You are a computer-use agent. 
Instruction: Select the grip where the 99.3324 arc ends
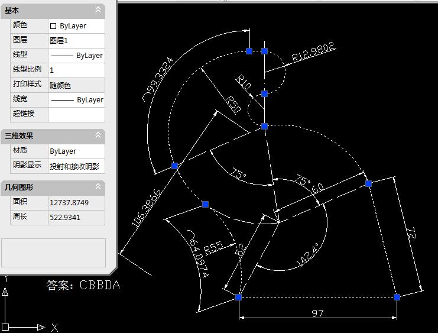click(174, 166)
